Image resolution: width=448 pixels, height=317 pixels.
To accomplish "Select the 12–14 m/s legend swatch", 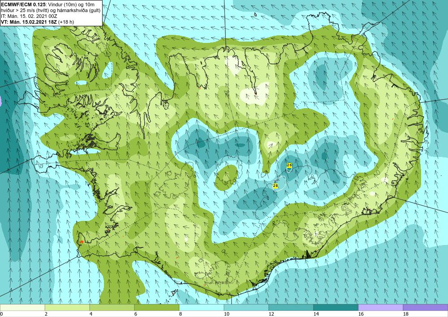I will tap(291, 307).
